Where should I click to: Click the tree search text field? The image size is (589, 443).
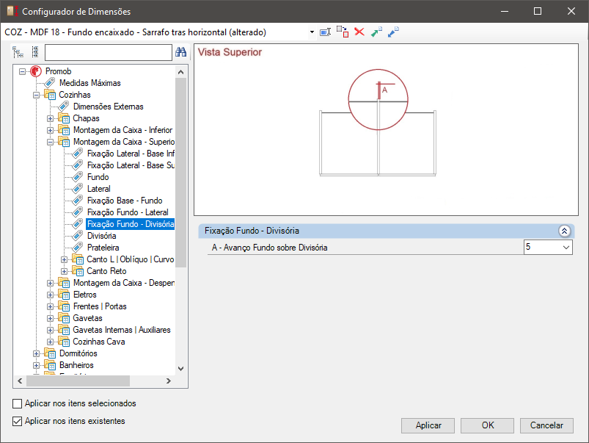108,52
